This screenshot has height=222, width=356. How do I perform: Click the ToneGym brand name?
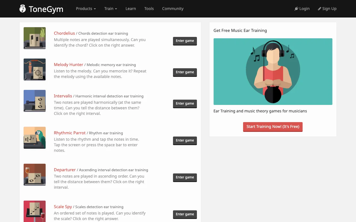pyautogui.click(x=46, y=9)
